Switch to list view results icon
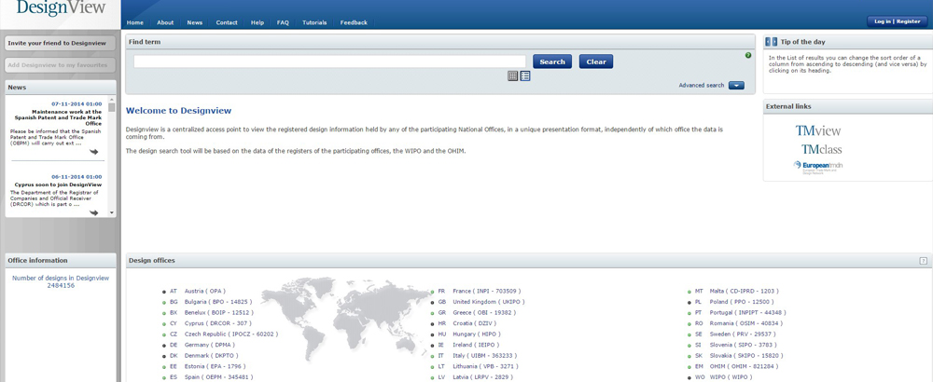This screenshot has height=382, width=933. tap(524, 76)
